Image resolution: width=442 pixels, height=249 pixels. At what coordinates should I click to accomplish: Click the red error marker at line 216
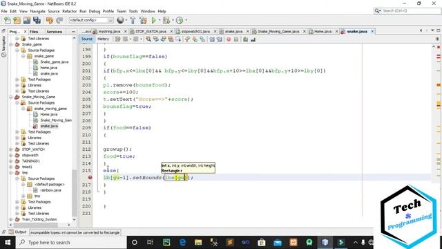tap(90, 178)
